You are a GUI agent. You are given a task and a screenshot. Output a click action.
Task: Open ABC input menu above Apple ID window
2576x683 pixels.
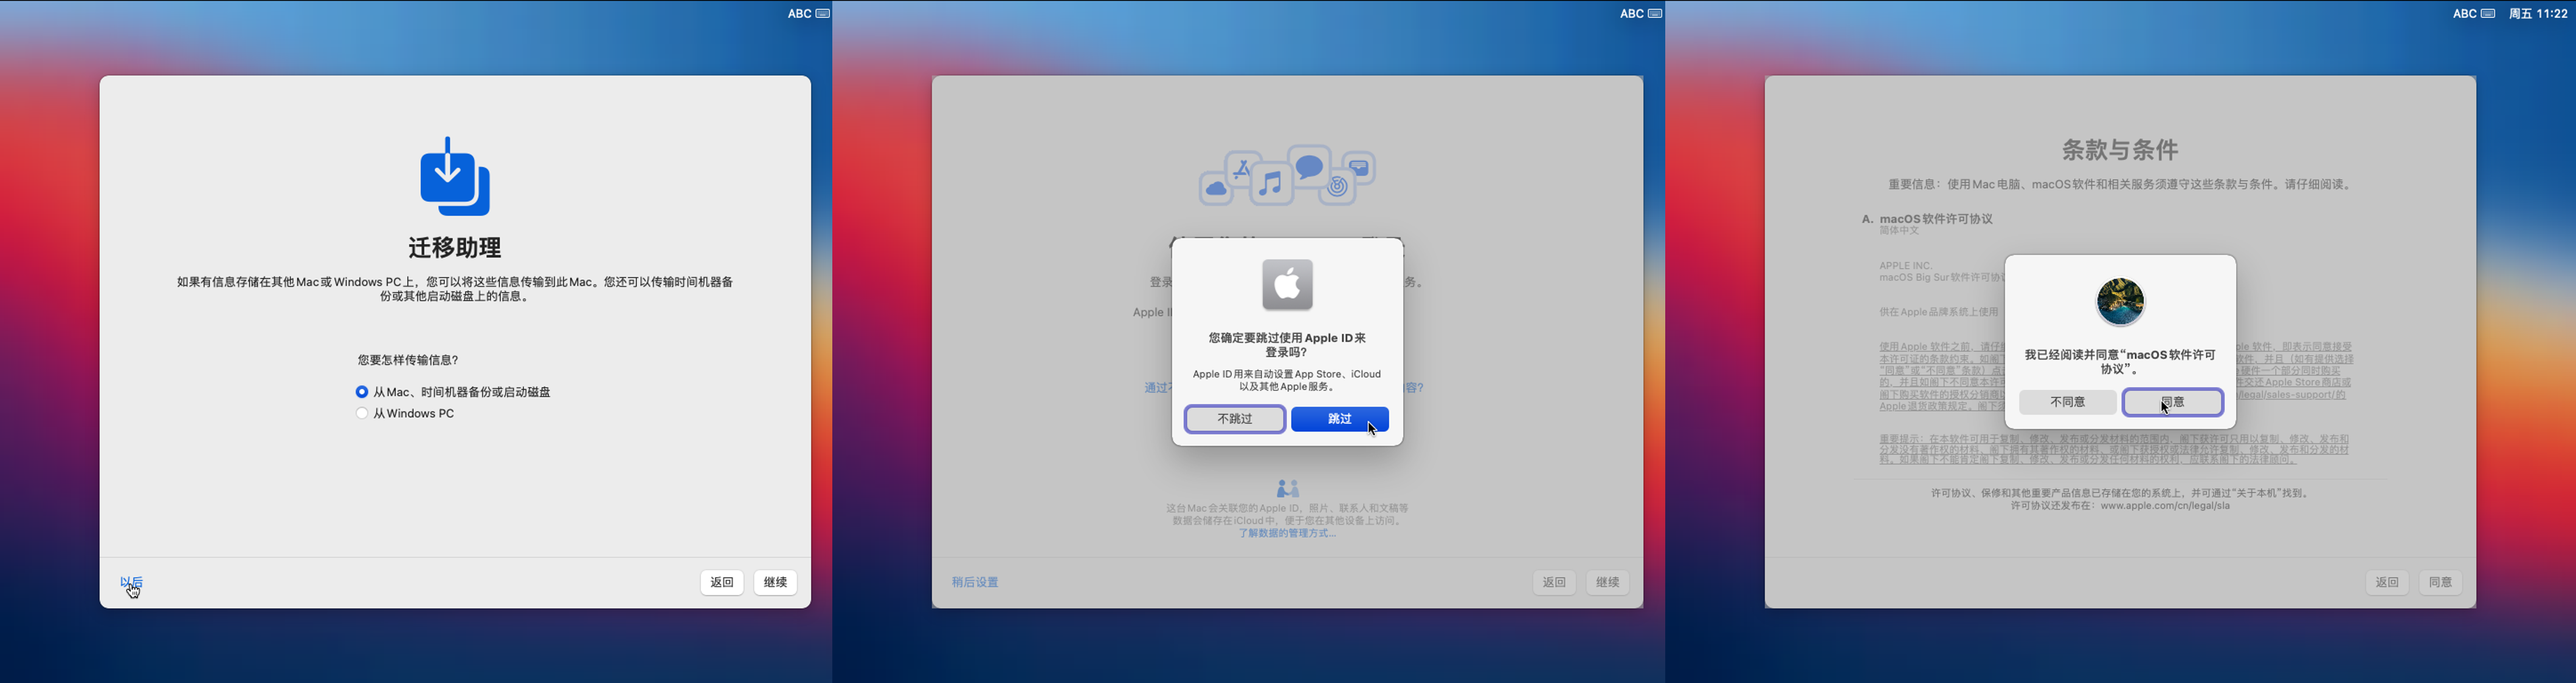pos(1631,13)
